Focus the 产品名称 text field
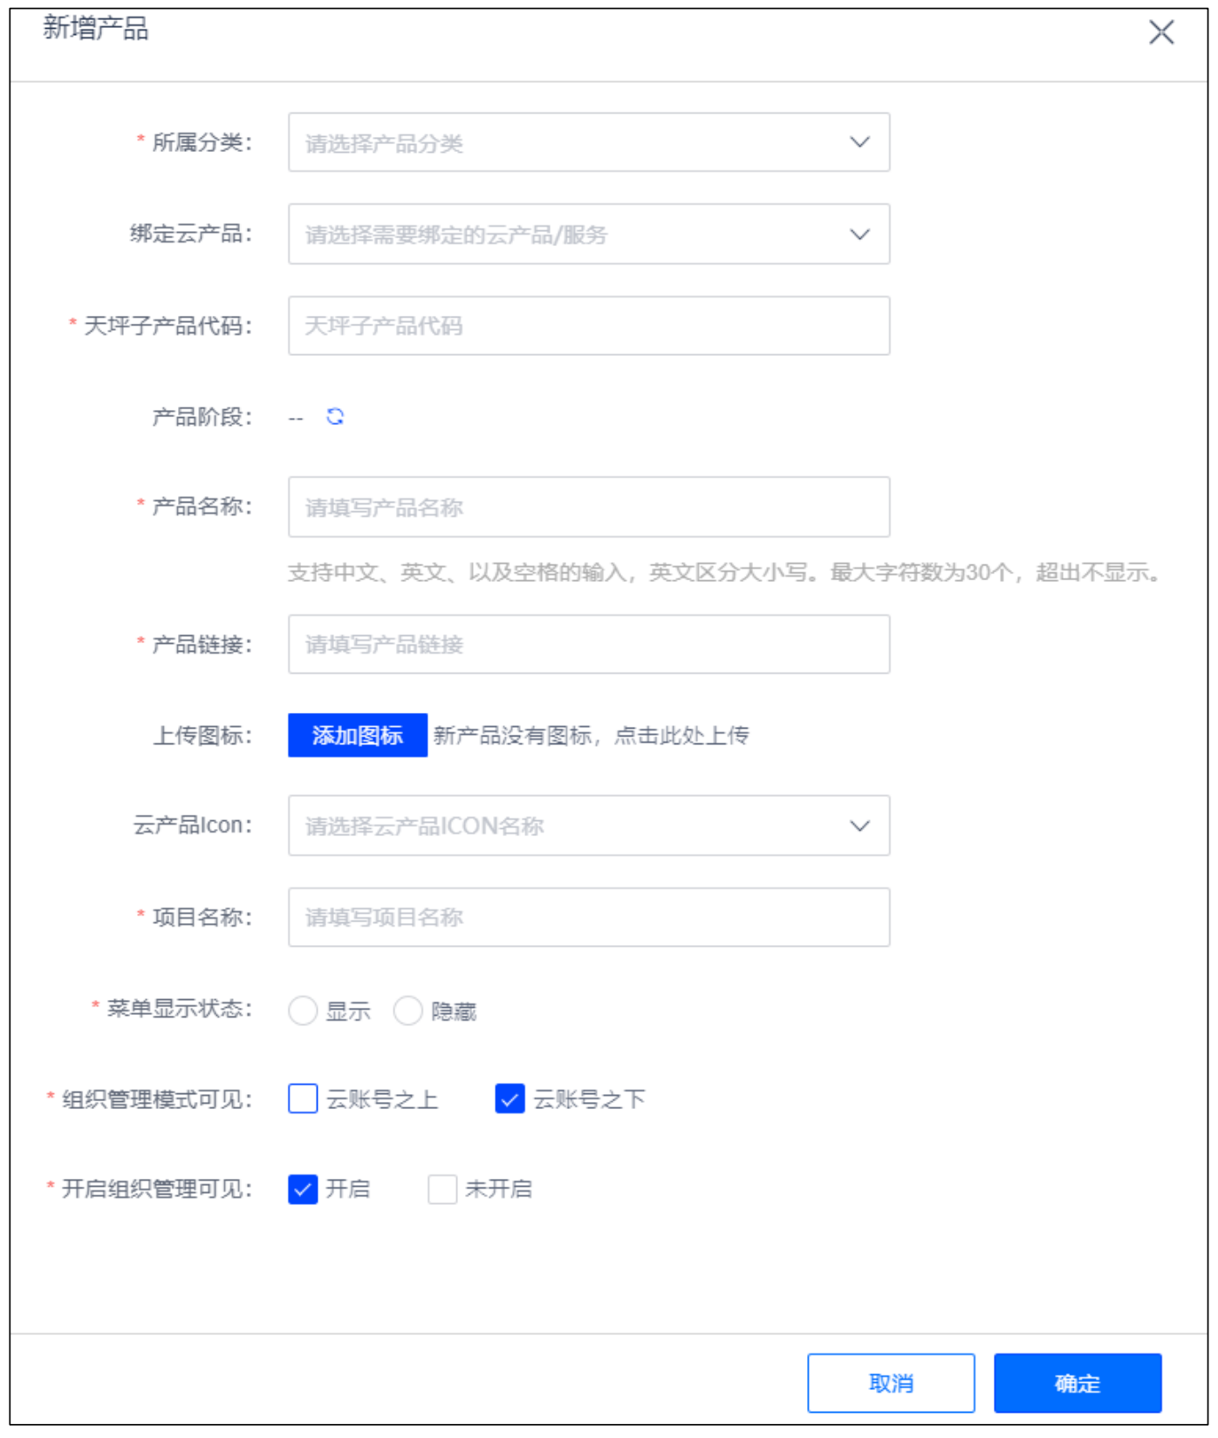 click(589, 507)
